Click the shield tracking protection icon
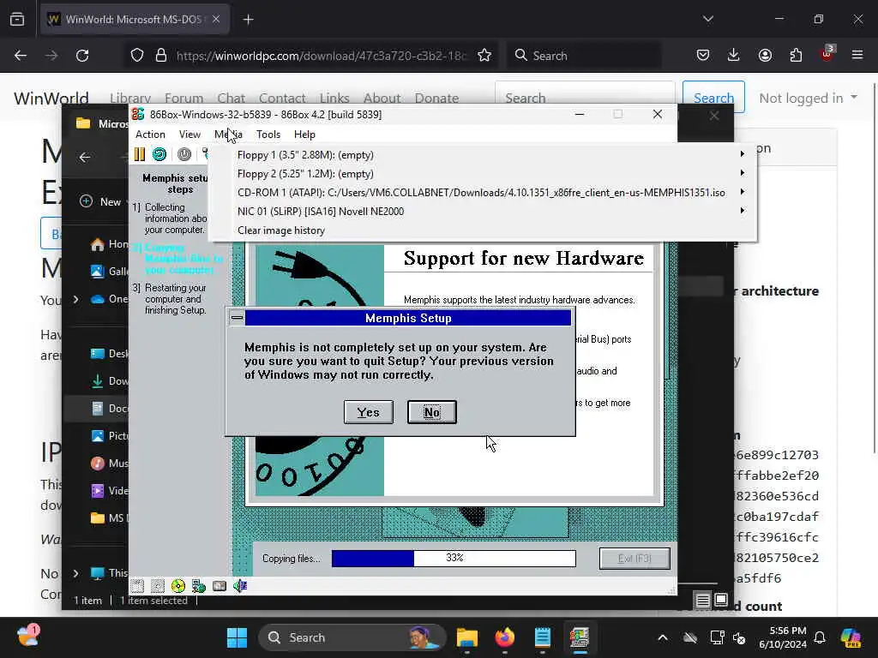 pos(137,56)
